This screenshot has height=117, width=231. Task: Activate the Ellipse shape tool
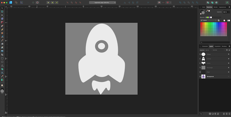2,62
